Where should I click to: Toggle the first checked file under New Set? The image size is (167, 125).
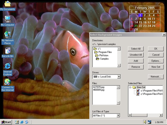tap(138, 91)
